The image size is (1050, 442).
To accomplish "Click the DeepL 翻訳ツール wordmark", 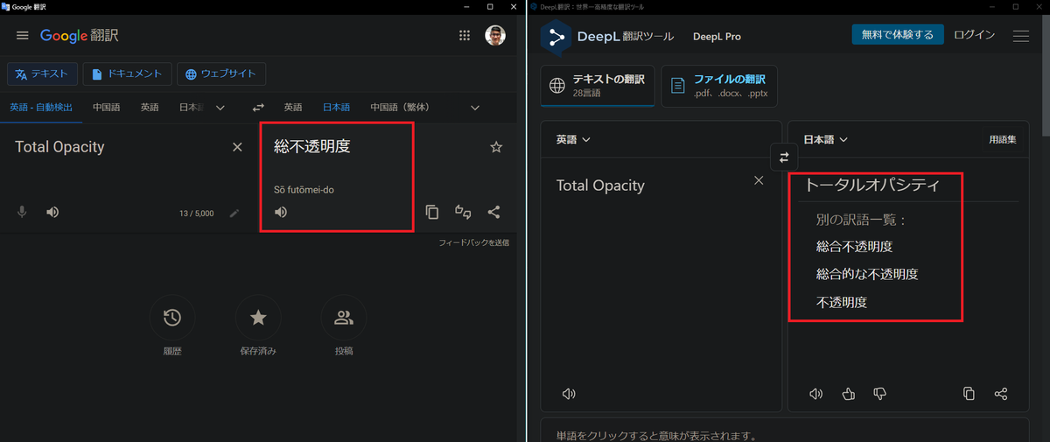I will pyautogui.click(x=626, y=37).
